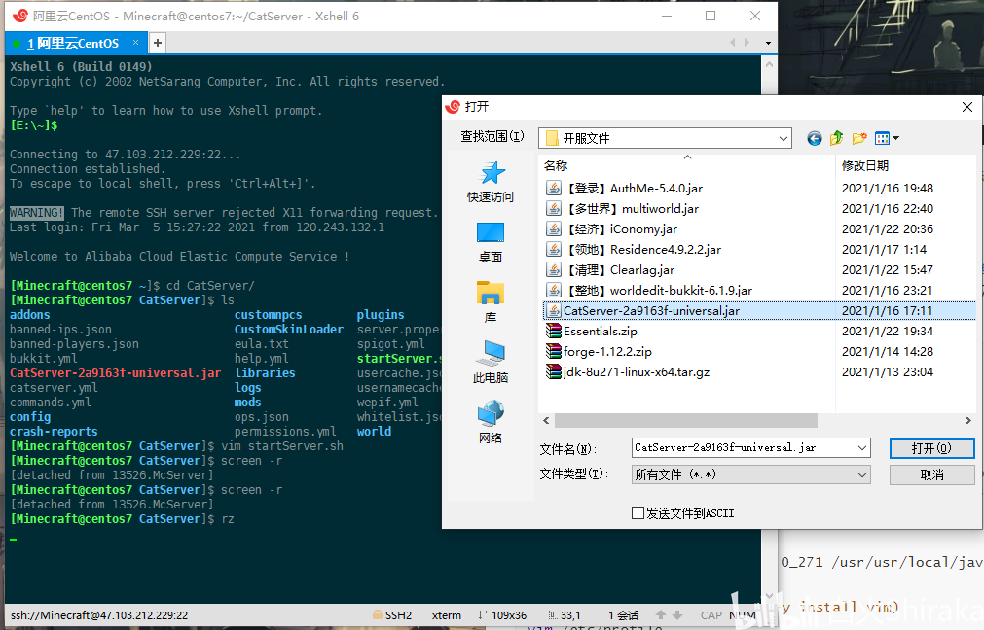Close the 阿里云CentOS session tab
The image size is (984, 630).
pyautogui.click(x=135, y=42)
